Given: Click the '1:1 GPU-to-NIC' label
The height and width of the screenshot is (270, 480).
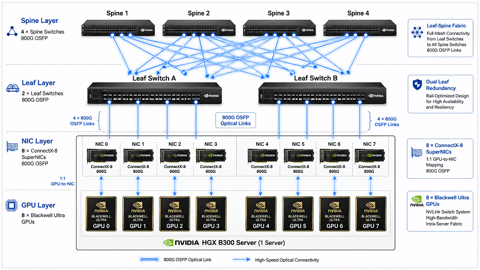Looking at the screenshot, I should (x=62, y=181).
